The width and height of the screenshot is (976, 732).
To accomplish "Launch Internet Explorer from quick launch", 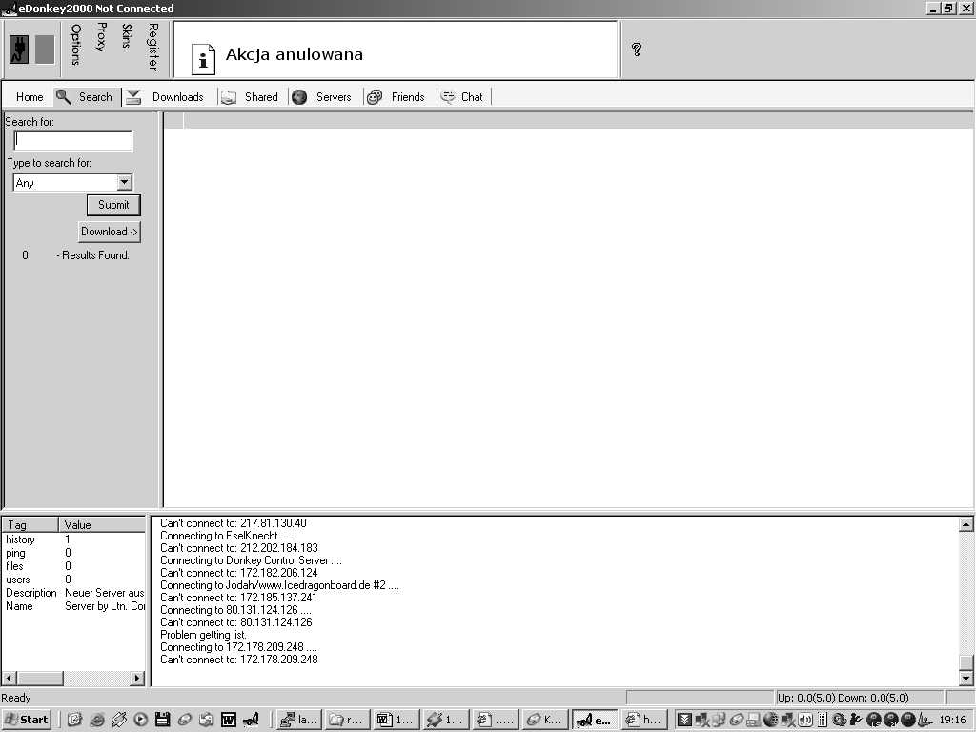I will point(96,720).
